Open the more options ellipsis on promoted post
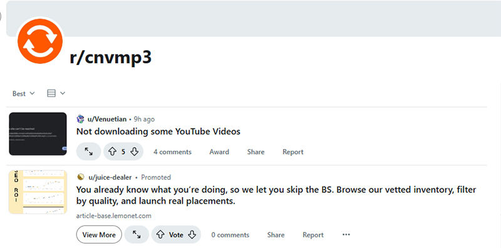Viewport: 501px width, 248px height. point(346,235)
